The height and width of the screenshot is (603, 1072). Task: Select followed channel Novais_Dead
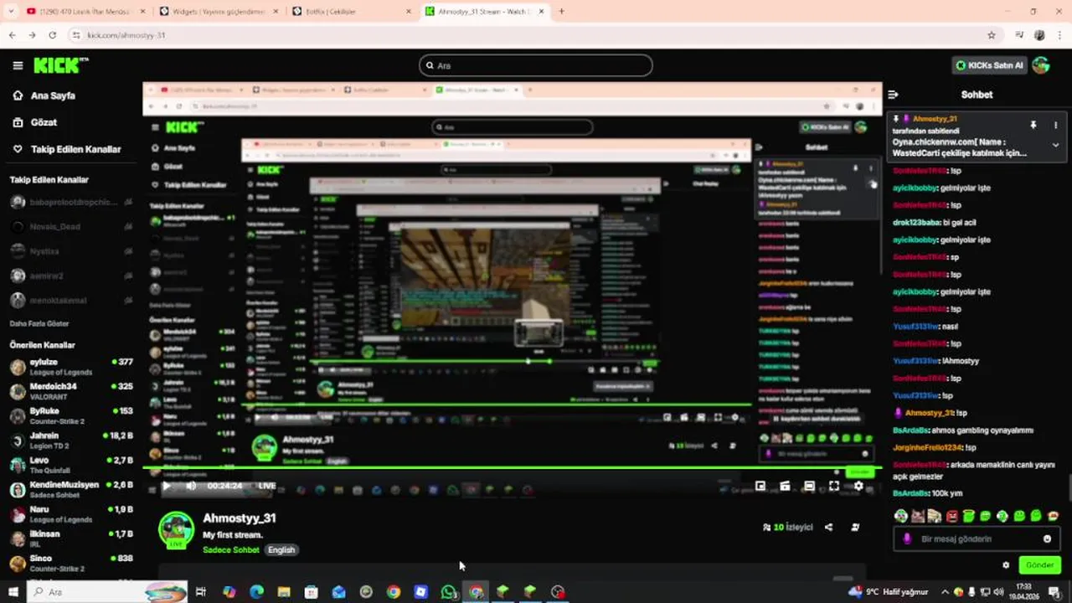point(71,227)
